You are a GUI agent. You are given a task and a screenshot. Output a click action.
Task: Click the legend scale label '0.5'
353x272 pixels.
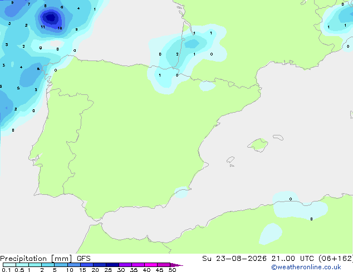tap(19, 270)
